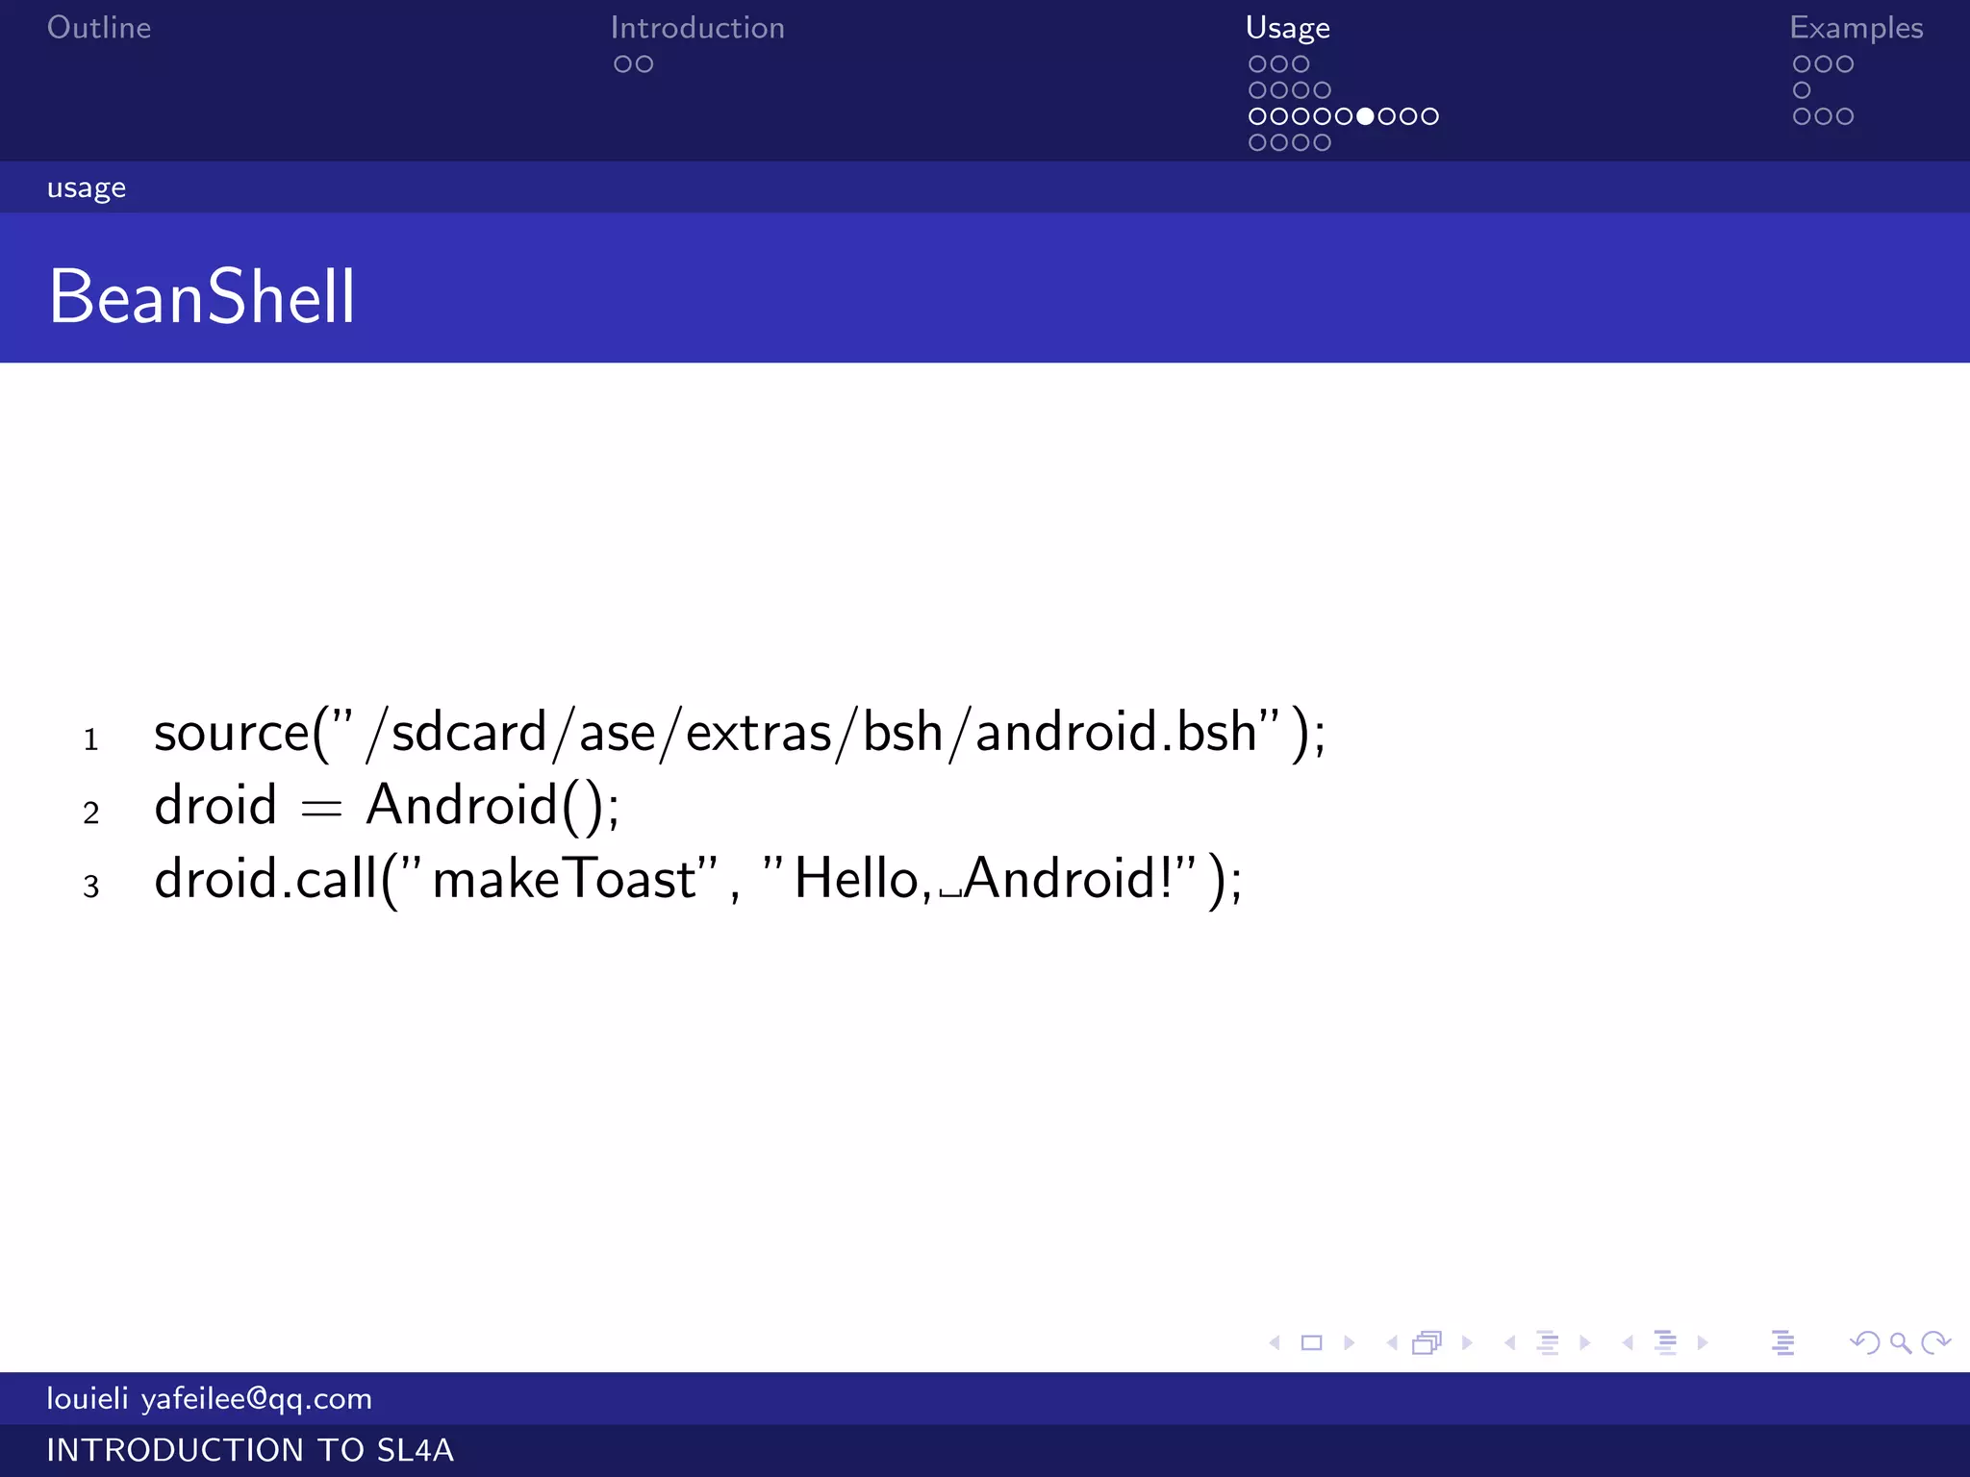Advance to next slide arrow right of slide icon
This screenshot has width=1970, height=1477.
pos(1350,1342)
